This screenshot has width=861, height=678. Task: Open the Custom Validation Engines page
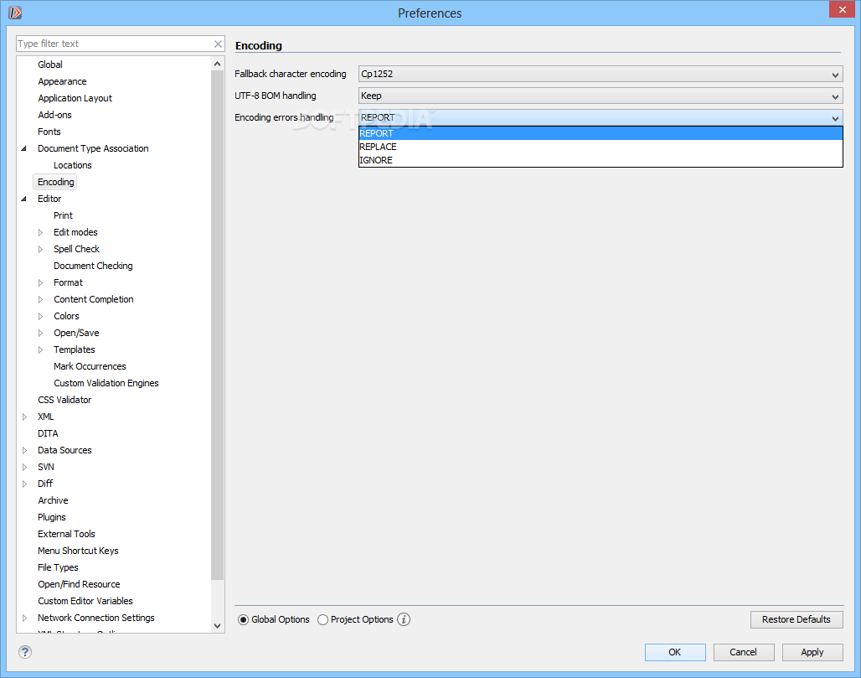click(x=106, y=383)
